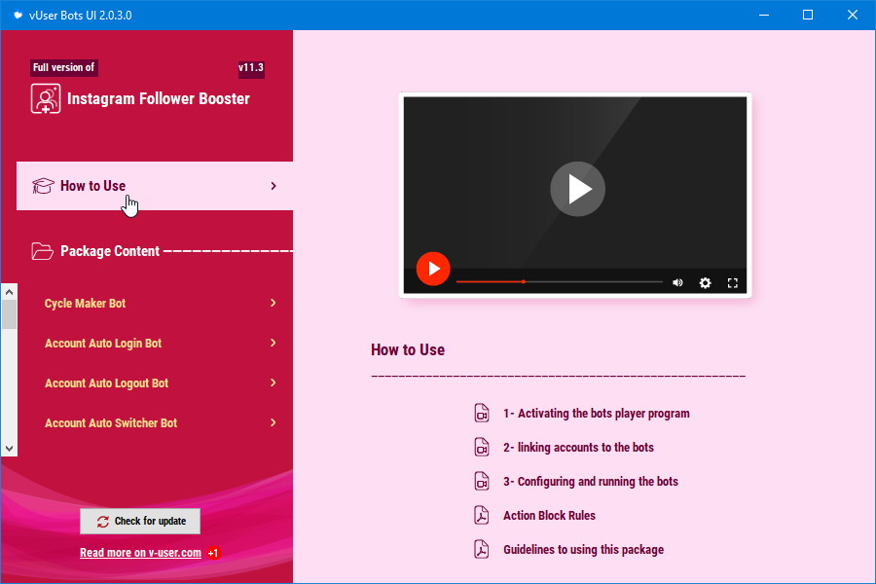Viewport: 876px width, 584px height.
Task: Click the Instagram Follower Booster logo icon
Action: pyautogui.click(x=45, y=99)
